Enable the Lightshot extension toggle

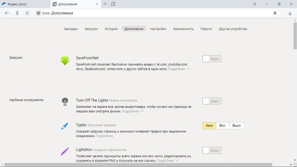(212, 150)
